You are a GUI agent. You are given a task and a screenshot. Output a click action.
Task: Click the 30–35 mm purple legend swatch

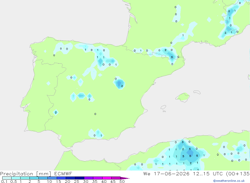tap(88, 178)
